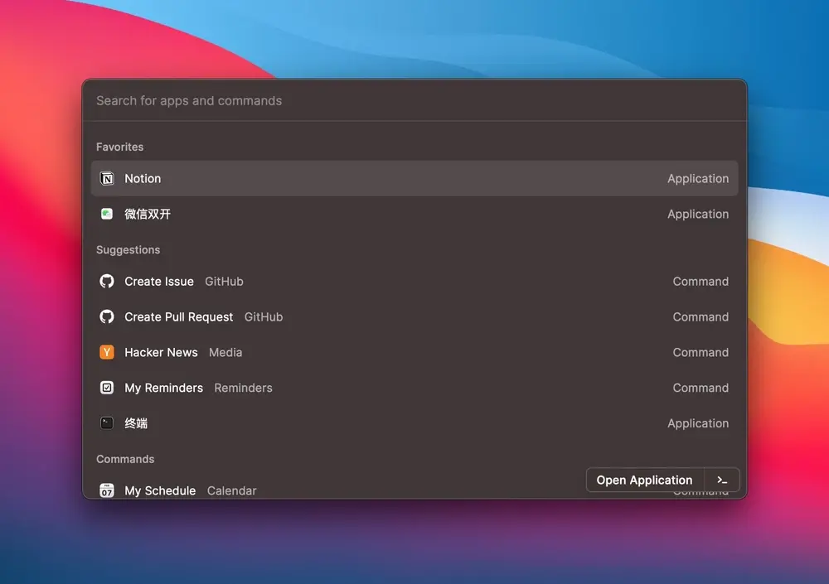Image resolution: width=829 pixels, height=584 pixels.
Task: Click the 微信双开 green app icon
Action: [106, 214]
